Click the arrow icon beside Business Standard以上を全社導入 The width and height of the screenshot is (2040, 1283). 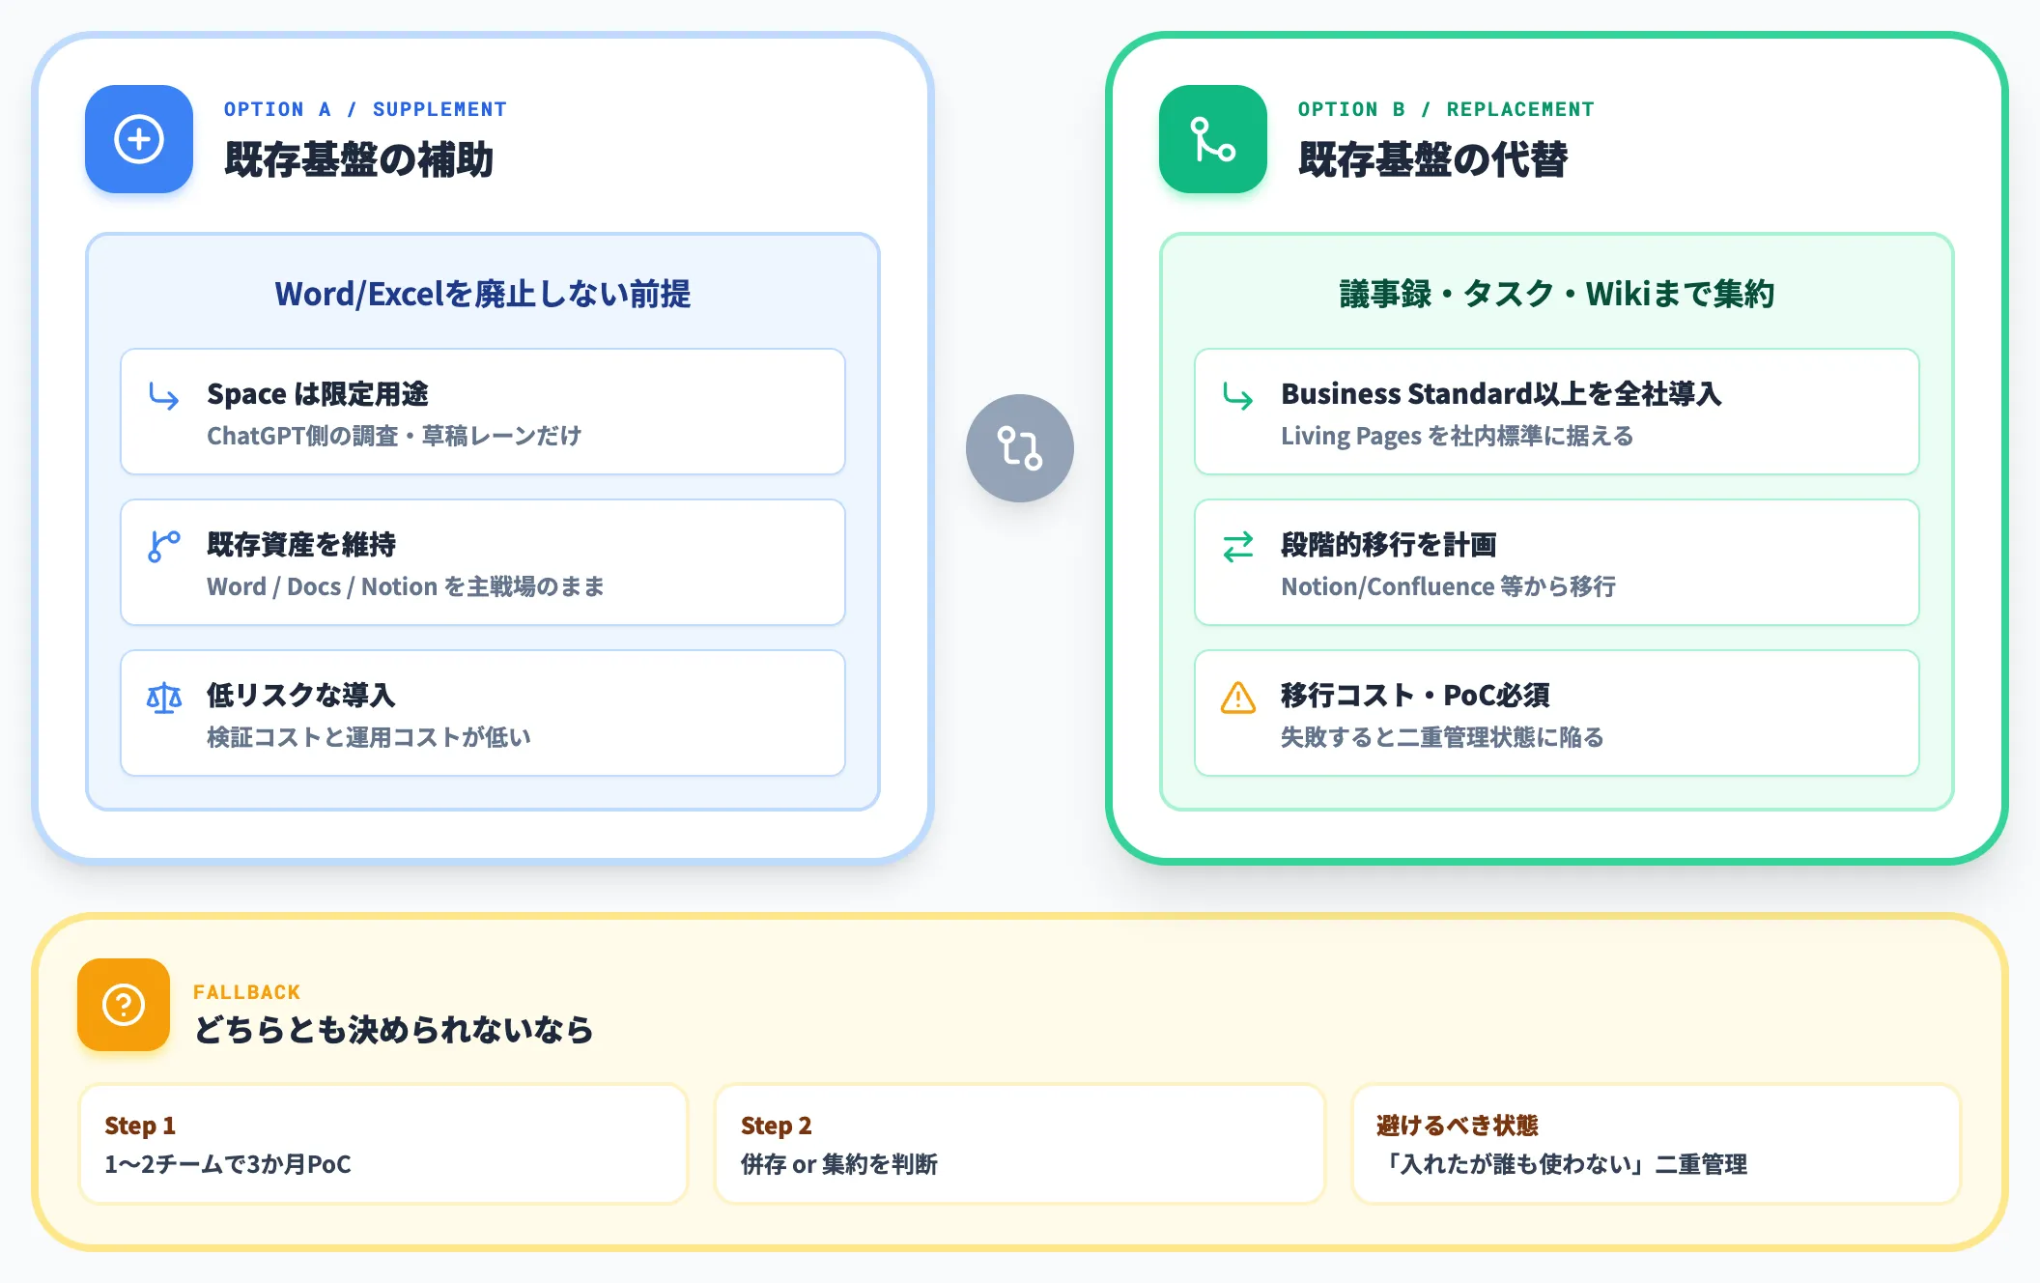(x=1238, y=396)
